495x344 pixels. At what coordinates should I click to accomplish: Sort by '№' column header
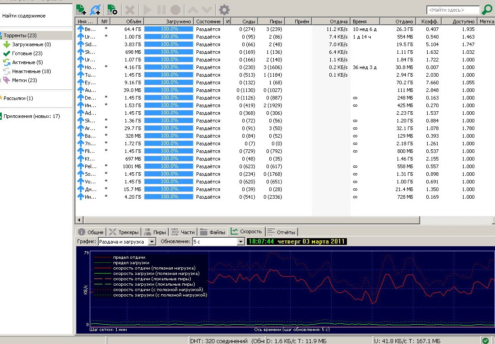[105, 22]
